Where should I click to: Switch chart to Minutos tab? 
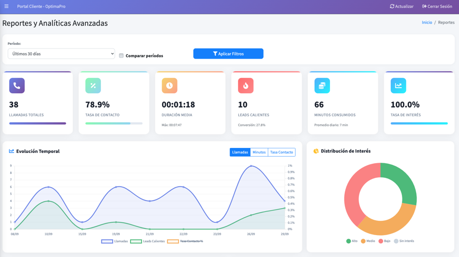click(x=259, y=152)
